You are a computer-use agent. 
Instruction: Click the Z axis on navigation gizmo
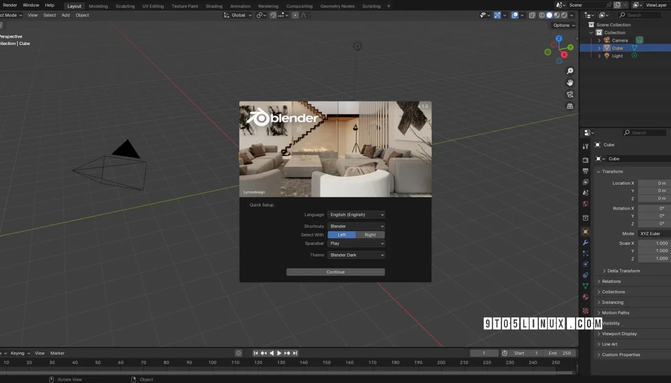tap(559, 38)
